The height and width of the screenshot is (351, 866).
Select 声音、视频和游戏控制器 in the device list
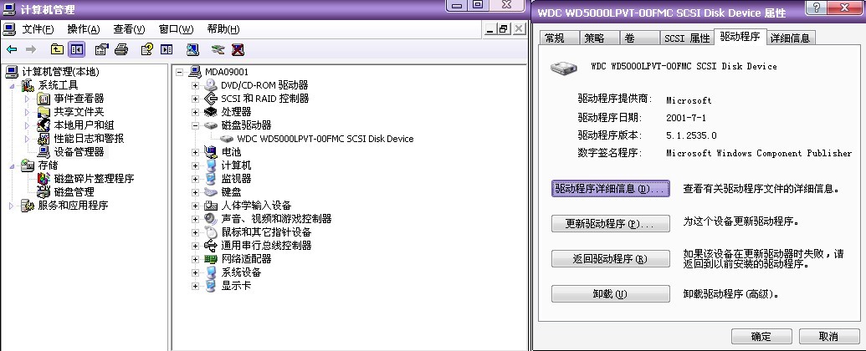coord(276,219)
